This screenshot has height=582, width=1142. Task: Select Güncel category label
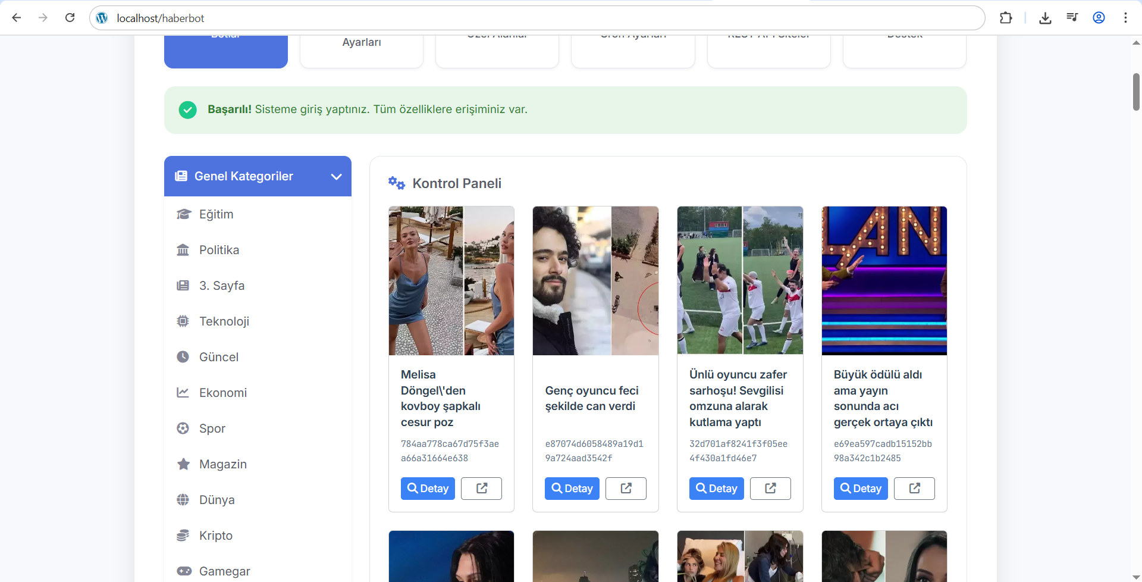[219, 357]
